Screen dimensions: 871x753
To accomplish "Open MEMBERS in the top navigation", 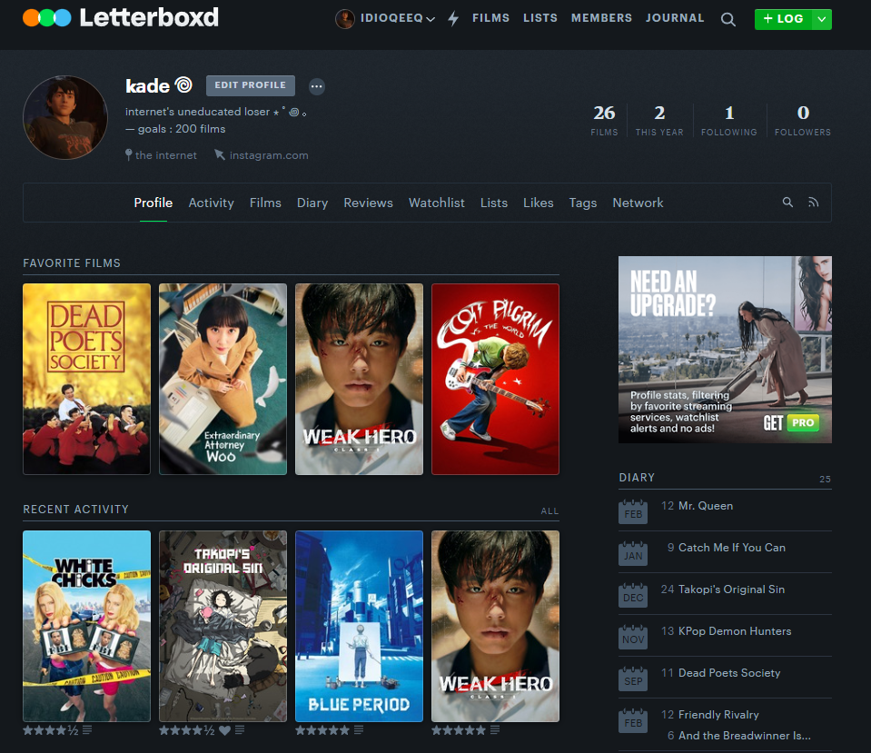I will (x=601, y=18).
